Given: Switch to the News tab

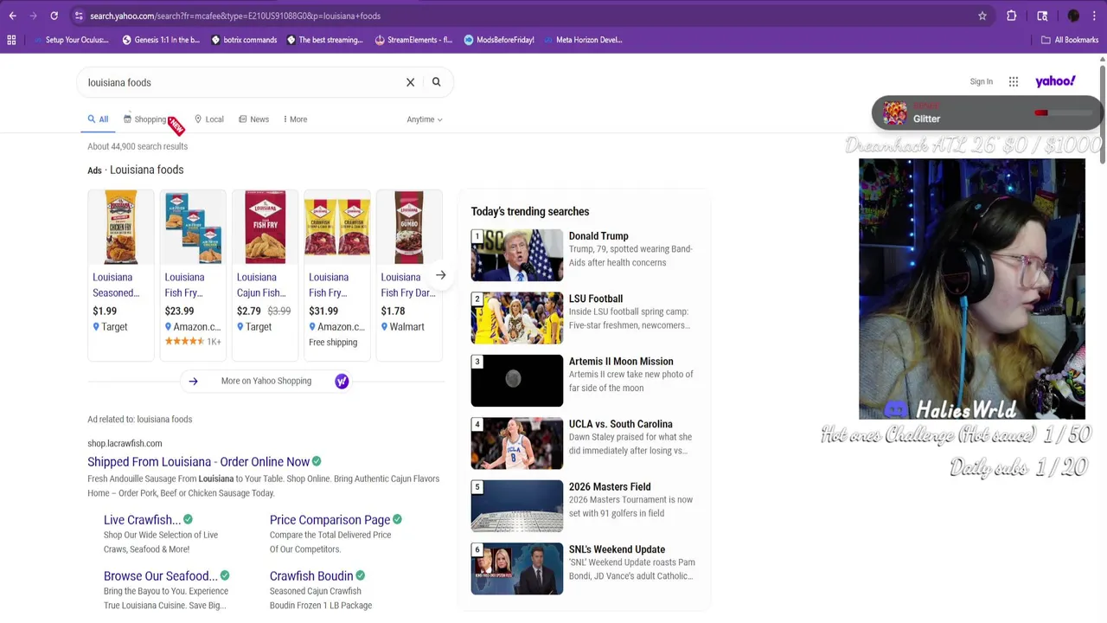Looking at the screenshot, I should (x=253, y=119).
